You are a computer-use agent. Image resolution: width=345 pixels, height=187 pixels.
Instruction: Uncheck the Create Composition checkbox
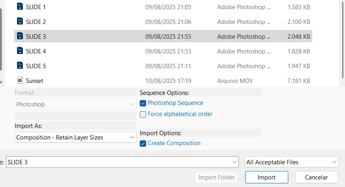[x=143, y=144]
